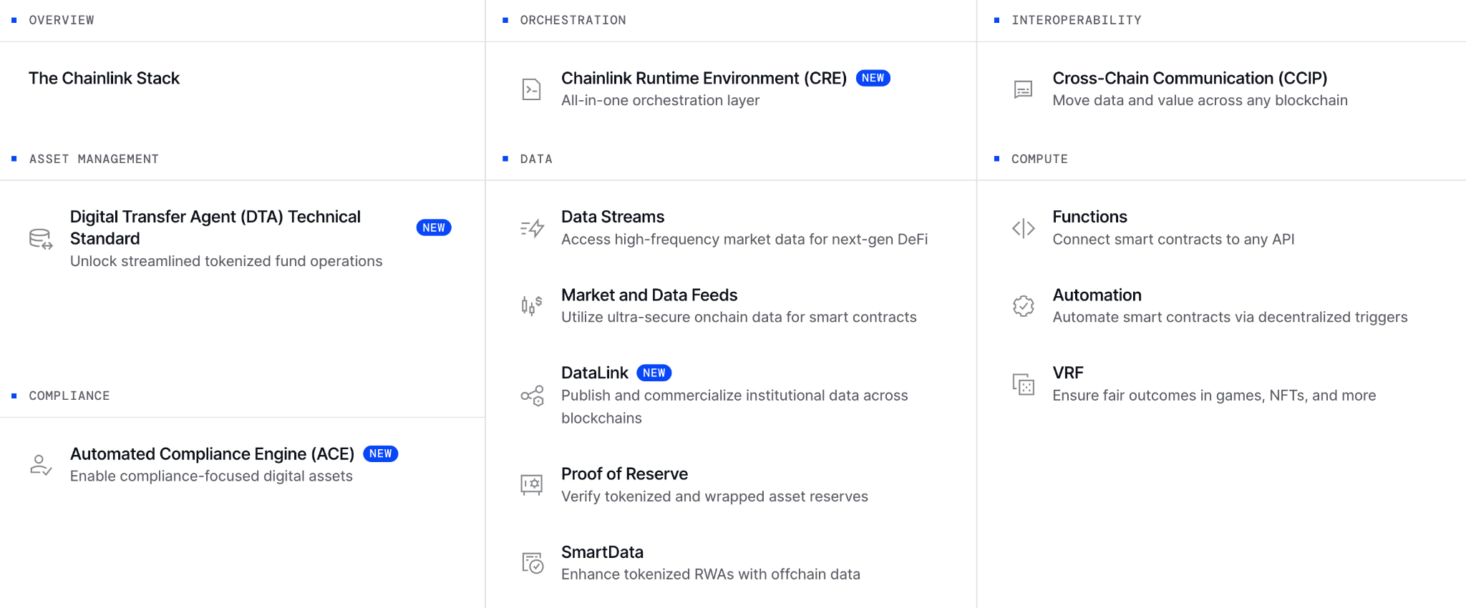1466x608 pixels.
Task: Select Market and Data Feeds
Action: point(649,295)
